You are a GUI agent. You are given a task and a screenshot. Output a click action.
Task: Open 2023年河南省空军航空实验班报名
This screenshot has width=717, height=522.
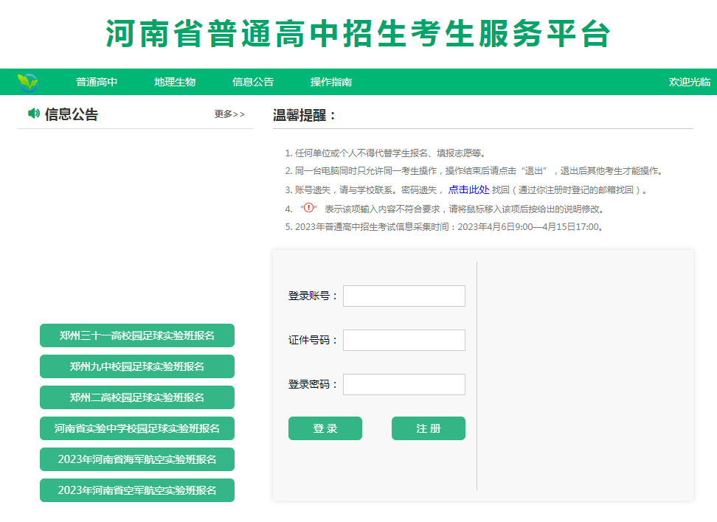coord(136,490)
